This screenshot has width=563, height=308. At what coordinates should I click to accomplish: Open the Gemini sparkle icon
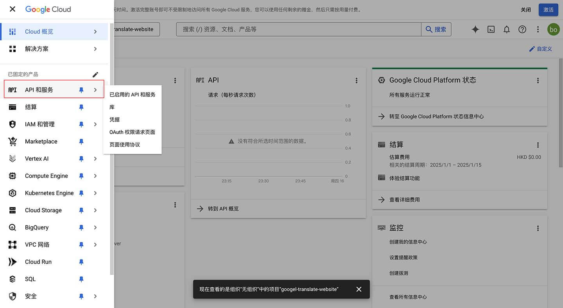(x=475, y=29)
